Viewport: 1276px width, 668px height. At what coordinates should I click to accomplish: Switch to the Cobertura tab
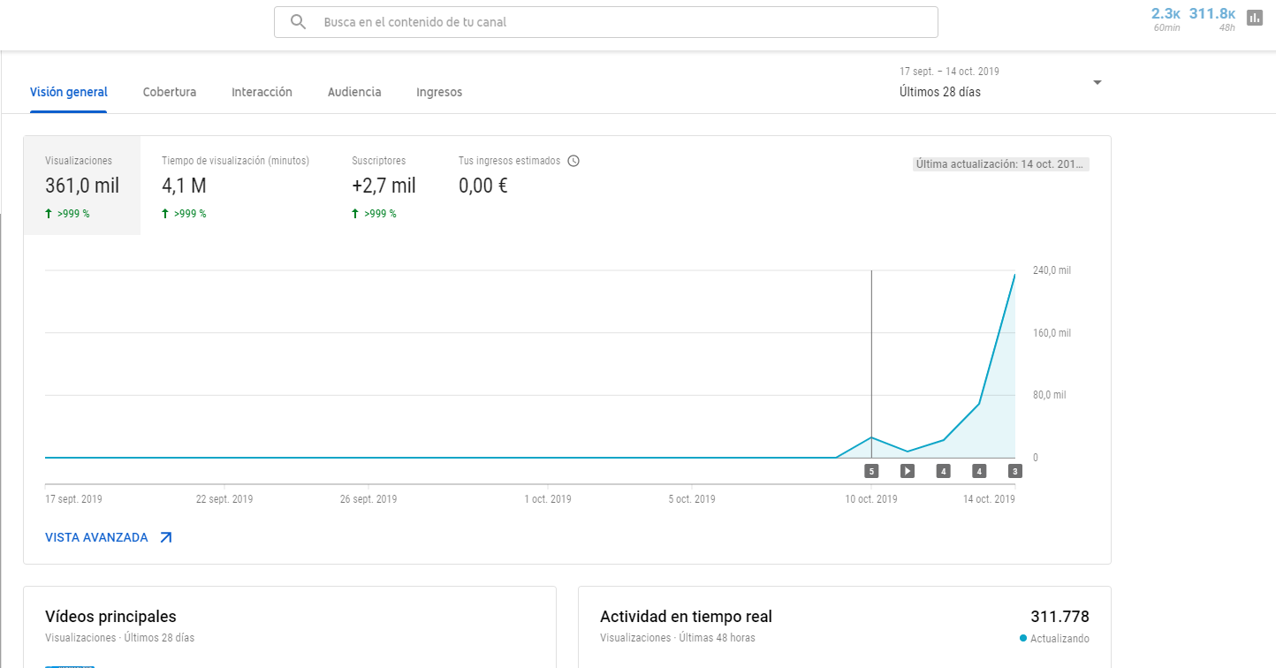(170, 92)
